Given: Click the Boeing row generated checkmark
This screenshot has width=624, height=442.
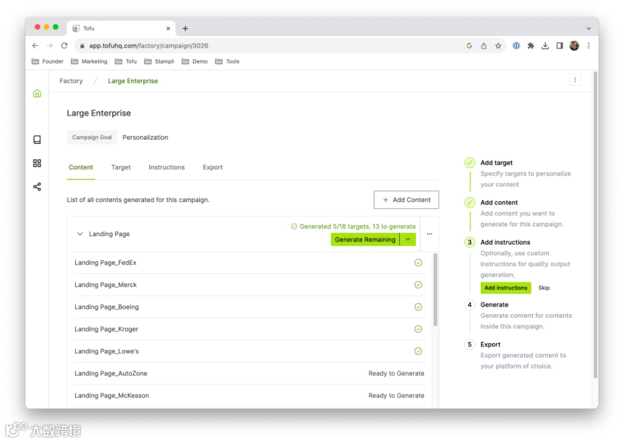Looking at the screenshot, I should click(418, 307).
